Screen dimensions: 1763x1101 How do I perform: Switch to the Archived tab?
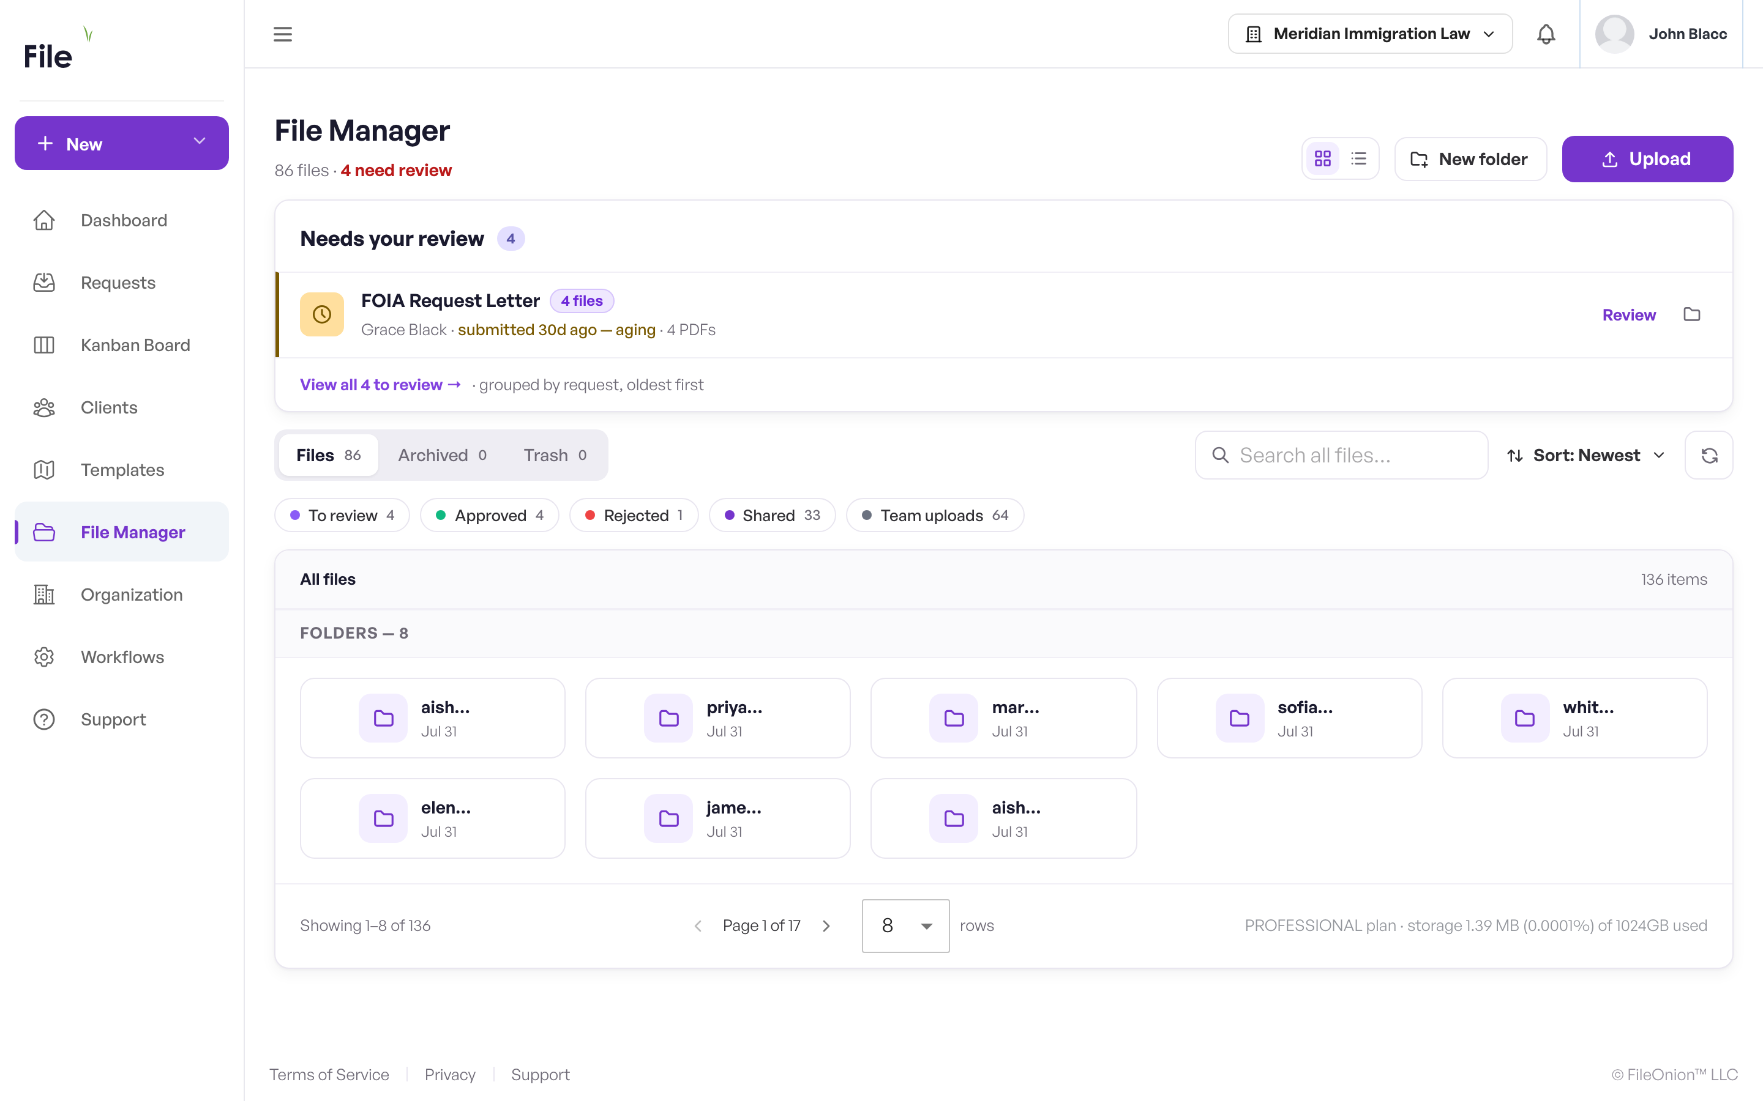click(441, 456)
